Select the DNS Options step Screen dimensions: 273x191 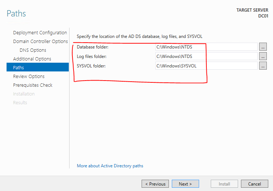33,50
